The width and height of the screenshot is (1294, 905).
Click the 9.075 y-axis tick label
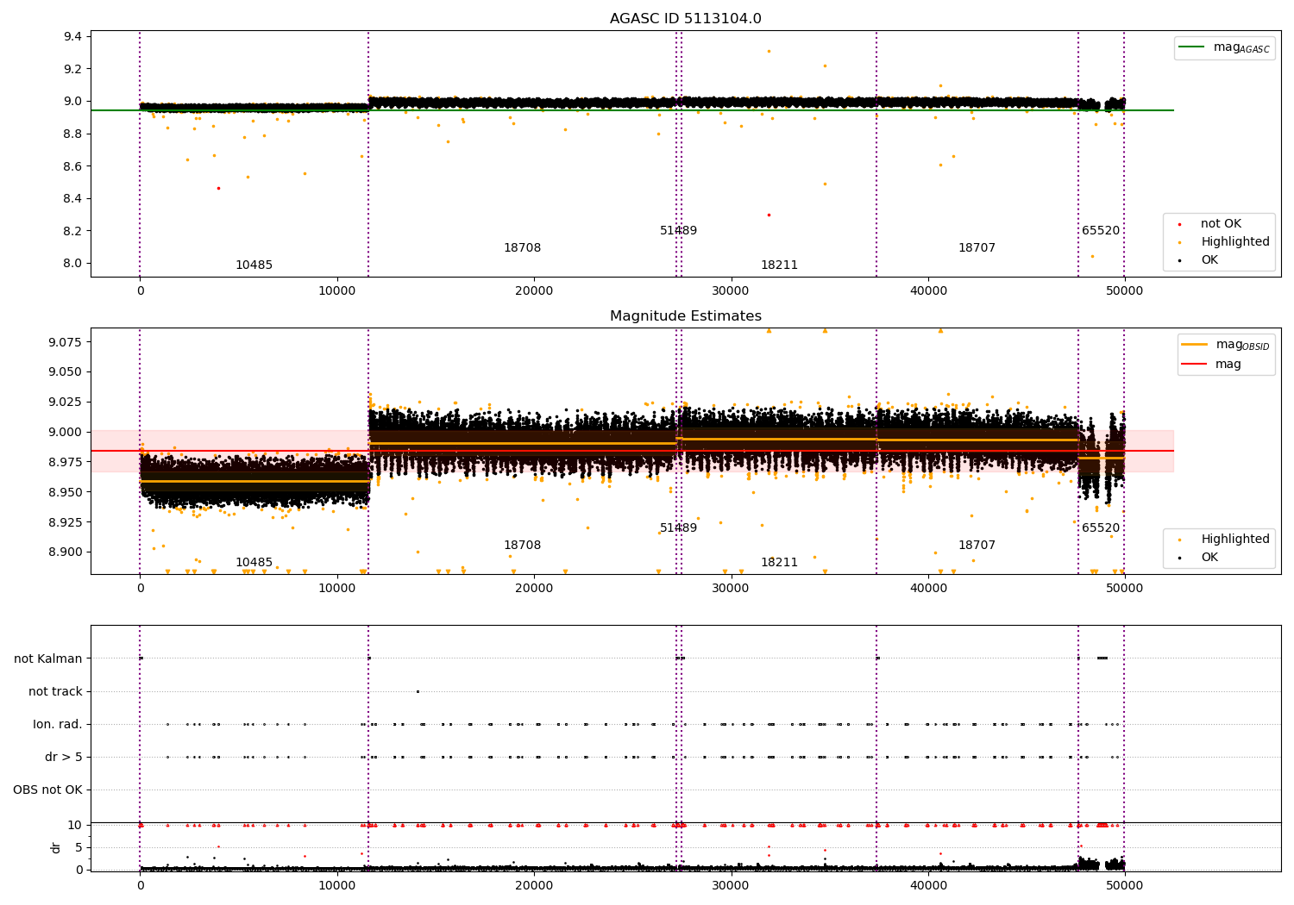click(66, 342)
